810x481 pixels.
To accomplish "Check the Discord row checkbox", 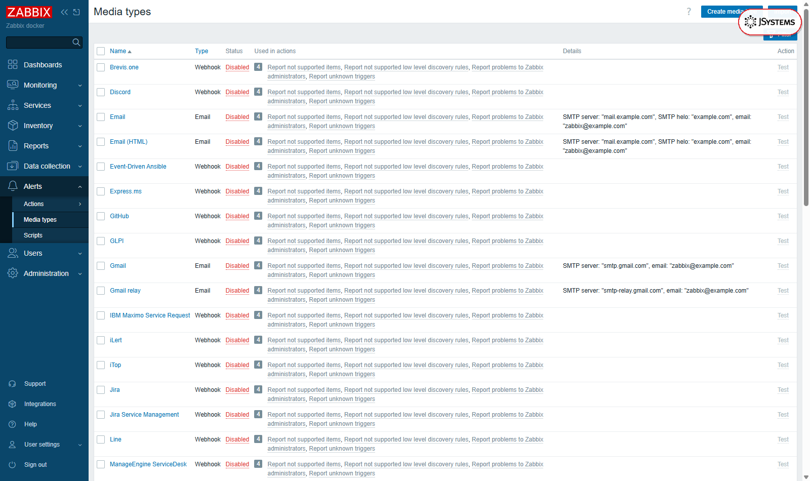I will coord(101,92).
